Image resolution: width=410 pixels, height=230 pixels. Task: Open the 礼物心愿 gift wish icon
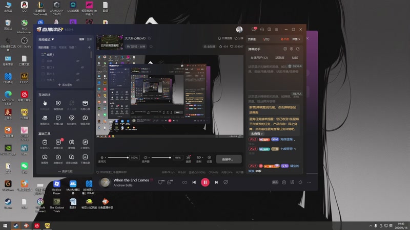[x=85, y=103]
